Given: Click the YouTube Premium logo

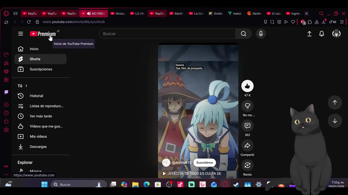Looking at the screenshot, I should pos(43,34).
